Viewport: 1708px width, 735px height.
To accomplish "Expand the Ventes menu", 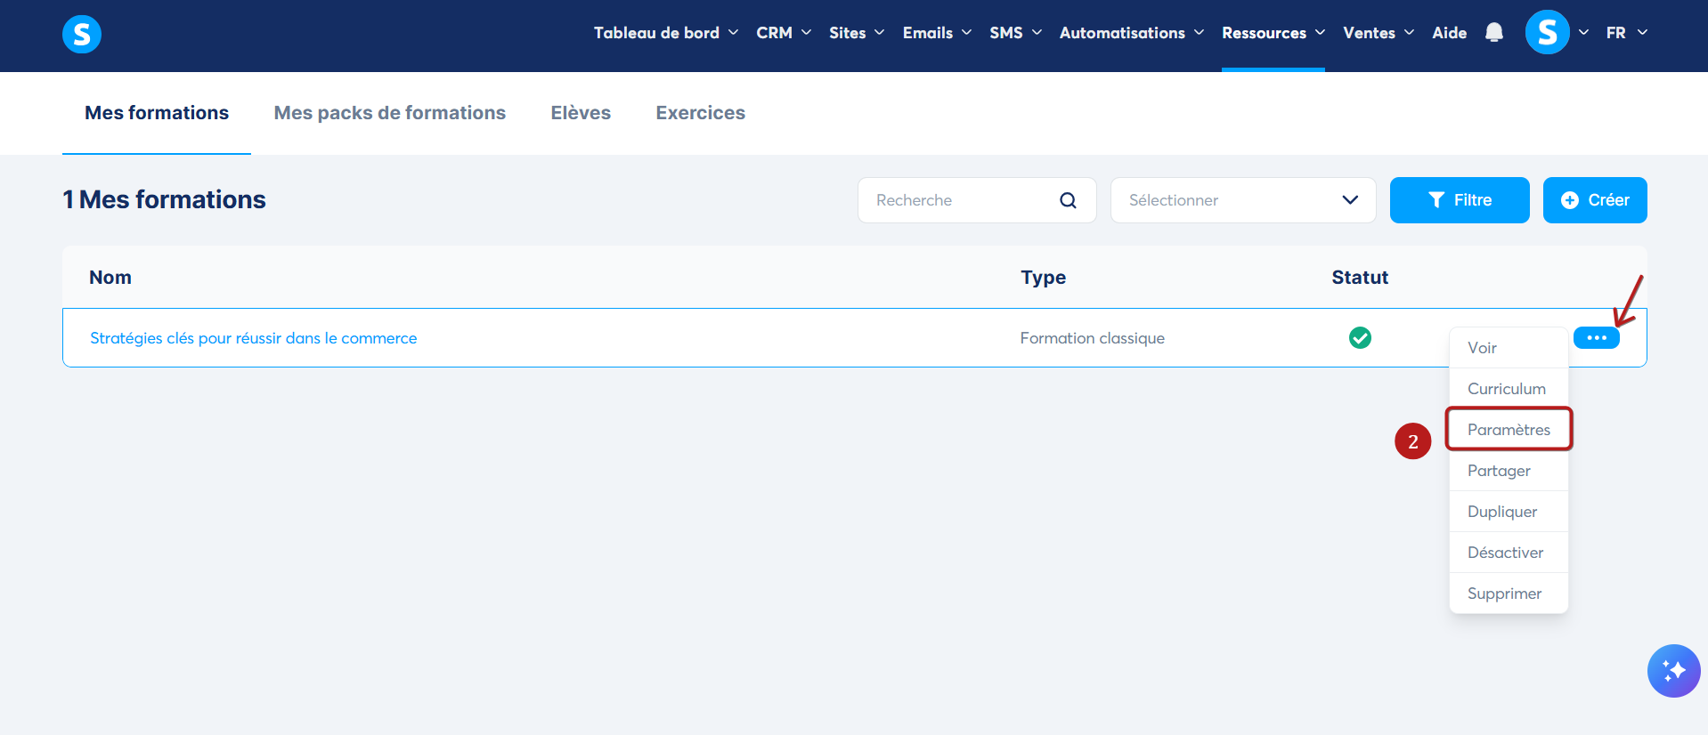I will point(1379,33).
